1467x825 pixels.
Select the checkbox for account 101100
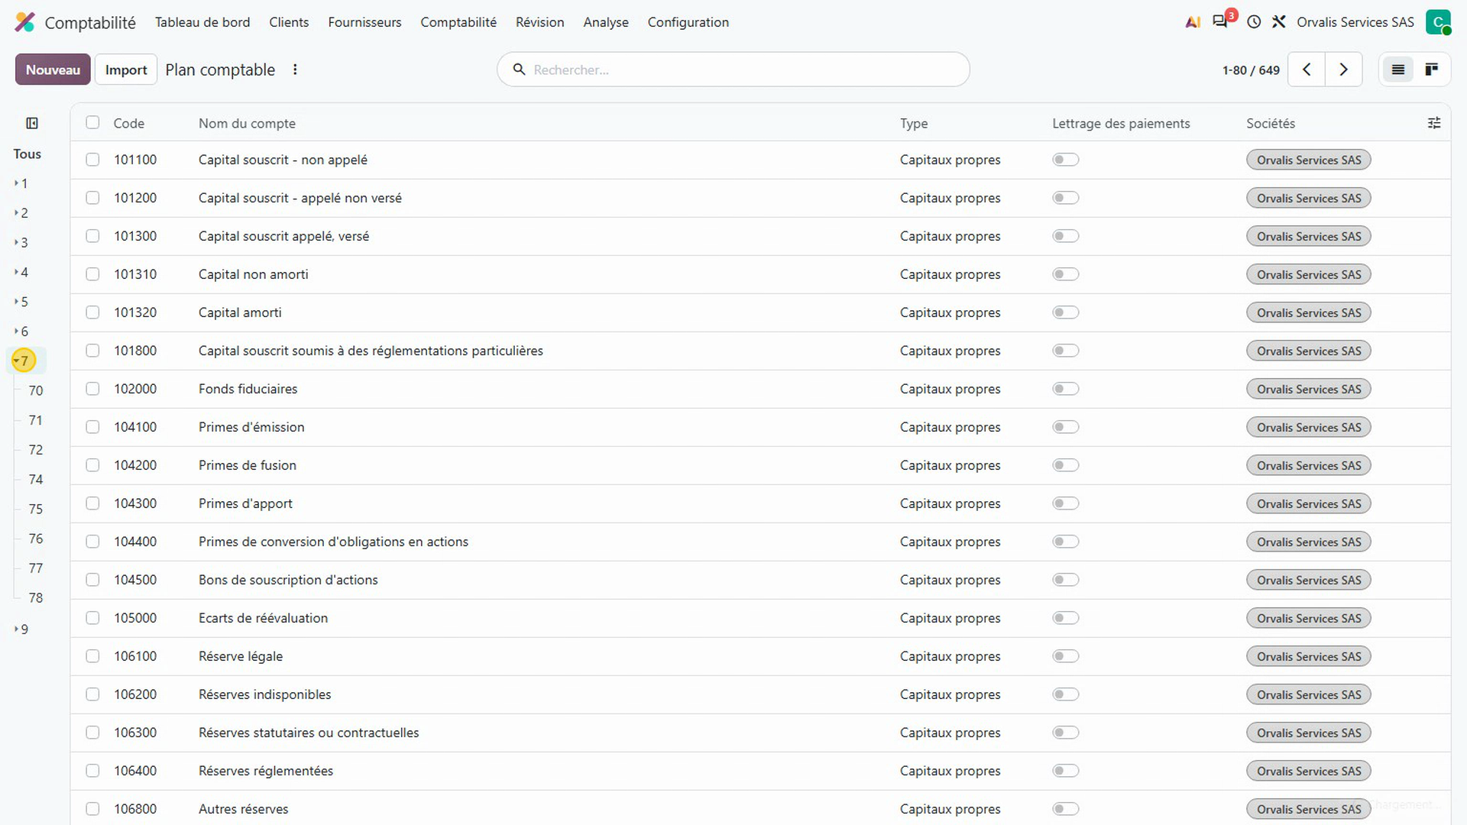pos(92,160)
